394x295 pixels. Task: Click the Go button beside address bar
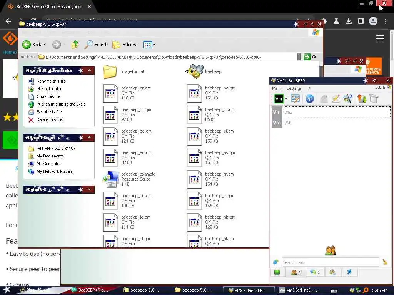tap(311, 57)
